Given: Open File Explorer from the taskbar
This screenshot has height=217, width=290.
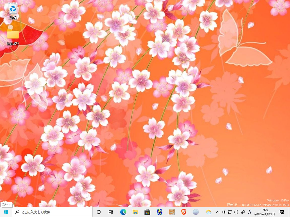Looking at the screenshot, I should (x=135, y=212).
